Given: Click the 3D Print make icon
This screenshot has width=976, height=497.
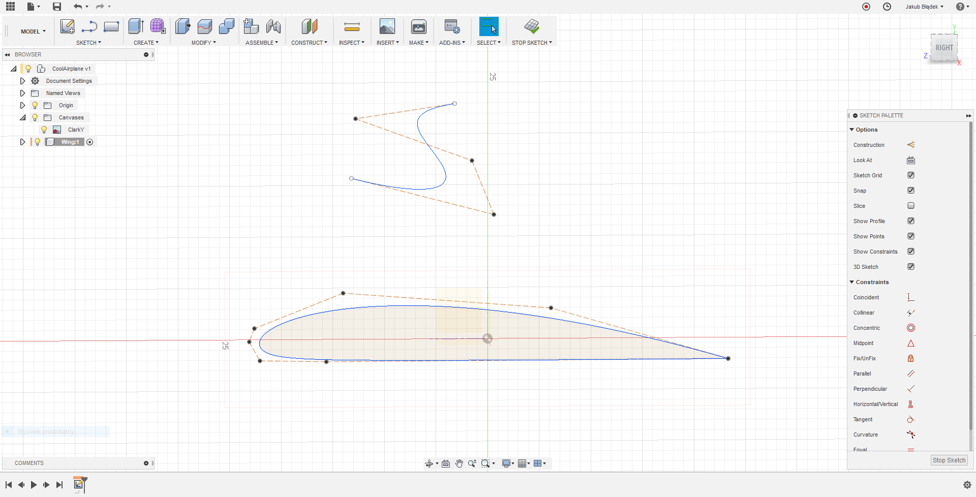Looking at the screenshot, I should pyautogui.click(x=419, y=26).
